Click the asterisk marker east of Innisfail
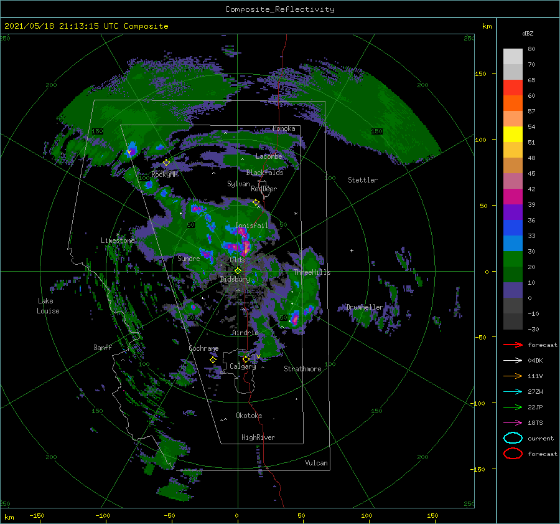Screen dimensions: 560x524 pos(296,214)
